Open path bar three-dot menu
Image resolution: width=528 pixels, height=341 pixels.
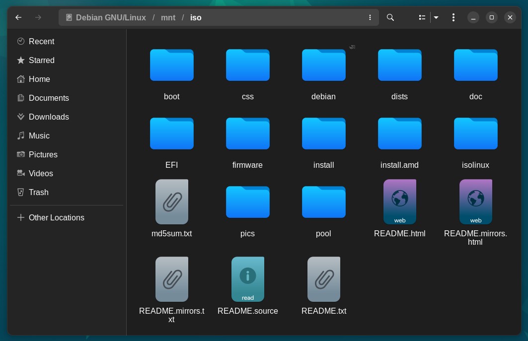(x=370, y=17)
